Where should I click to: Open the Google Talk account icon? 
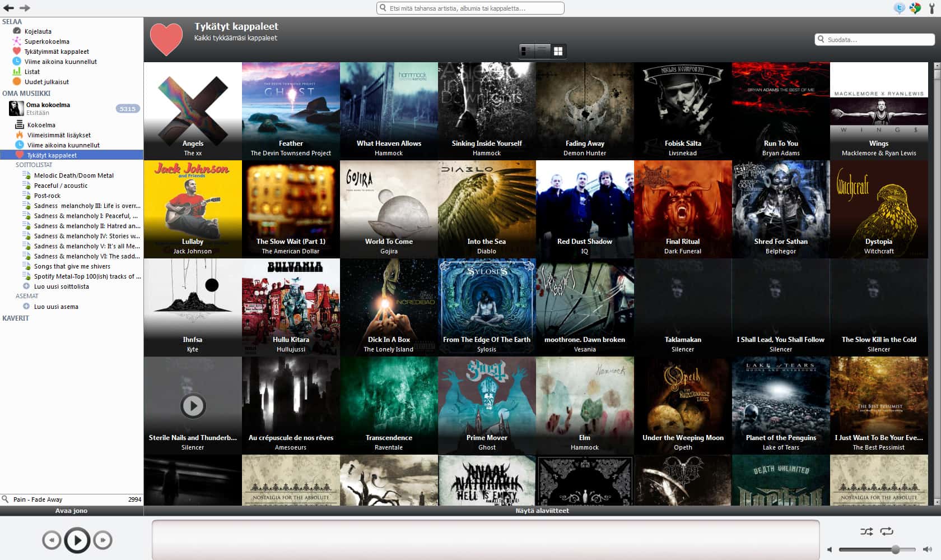click(x=915, y=8)
